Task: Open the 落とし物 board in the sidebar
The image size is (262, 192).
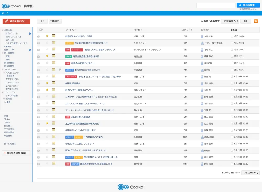Action: 10,40
